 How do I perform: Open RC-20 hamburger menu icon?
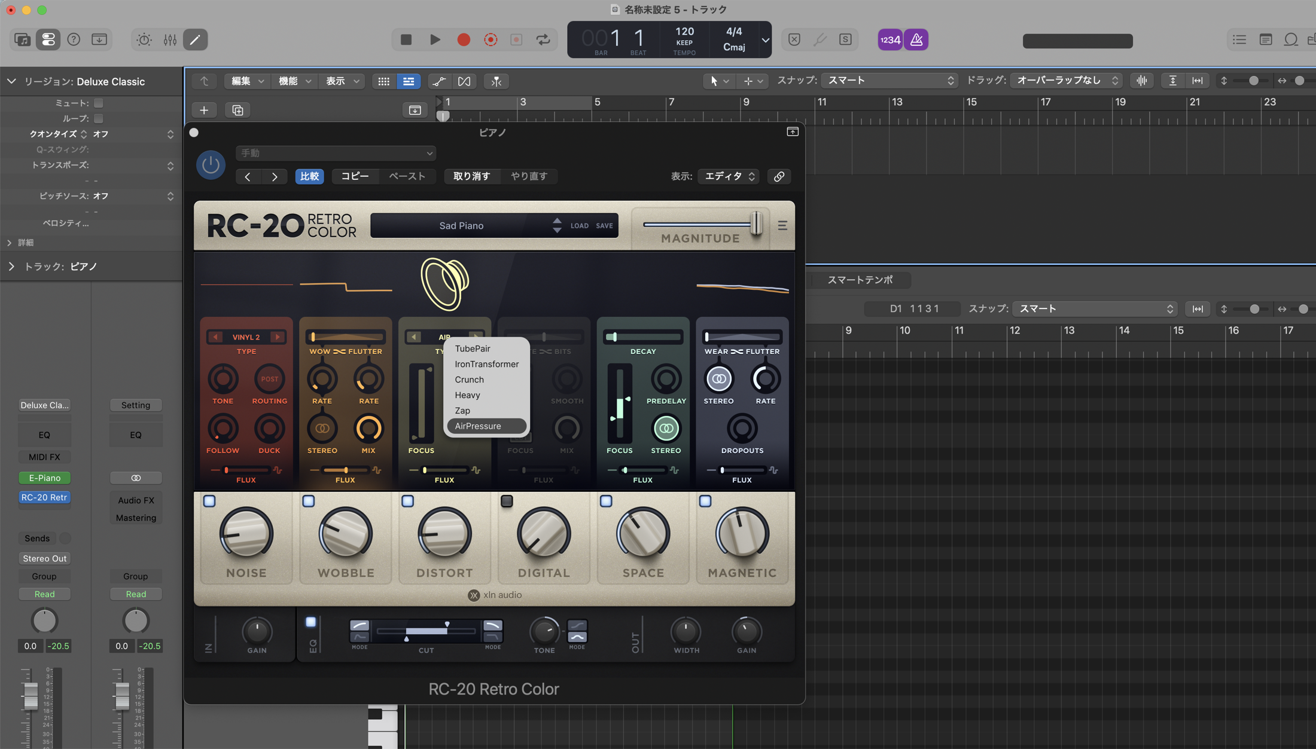coord(782,225)
